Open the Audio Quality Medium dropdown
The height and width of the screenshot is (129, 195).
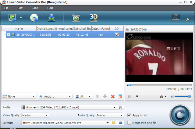(110, 115)
